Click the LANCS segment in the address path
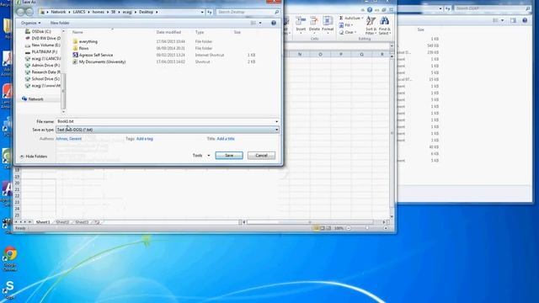The width and height of the screenshot is (539, 303). click(x=78, y=12)
